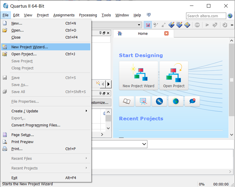Image resolution: width=235 pixels, height=187 pixels.
Task: Click the feedback speech bubble icon in menu bar
Action: click(x=149, y=15)
